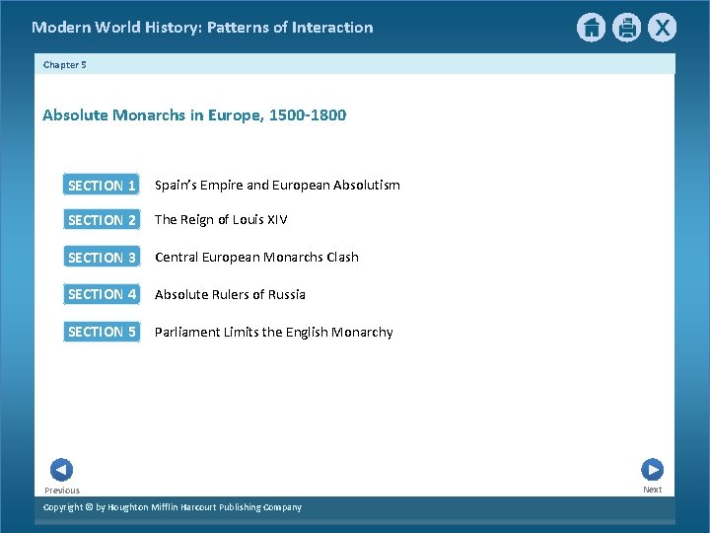Screen dimensions: 710x533
Task: Close the presentation with the X icon
Action: 662,28
